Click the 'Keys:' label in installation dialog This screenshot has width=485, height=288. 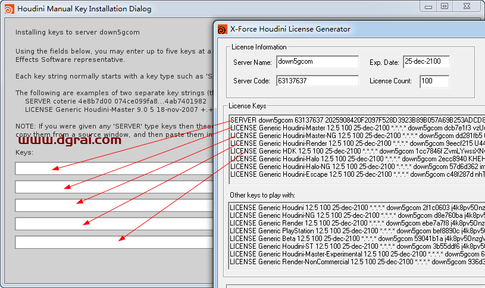[x=24, y=152]
